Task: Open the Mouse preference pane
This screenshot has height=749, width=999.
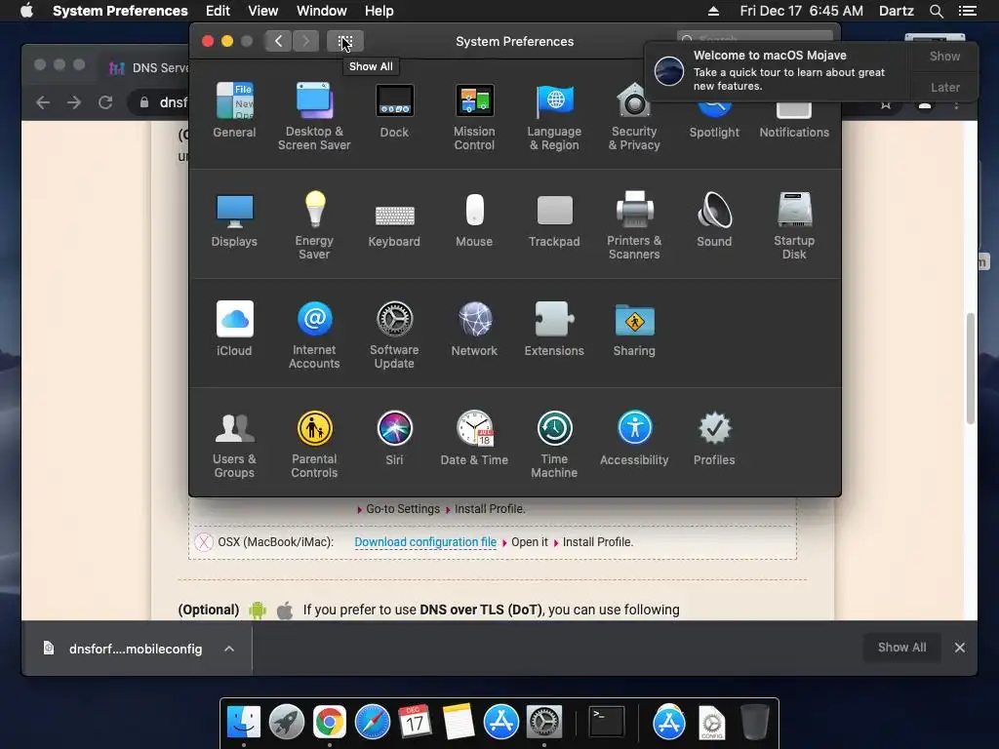Action: click(x=474, y=219)
